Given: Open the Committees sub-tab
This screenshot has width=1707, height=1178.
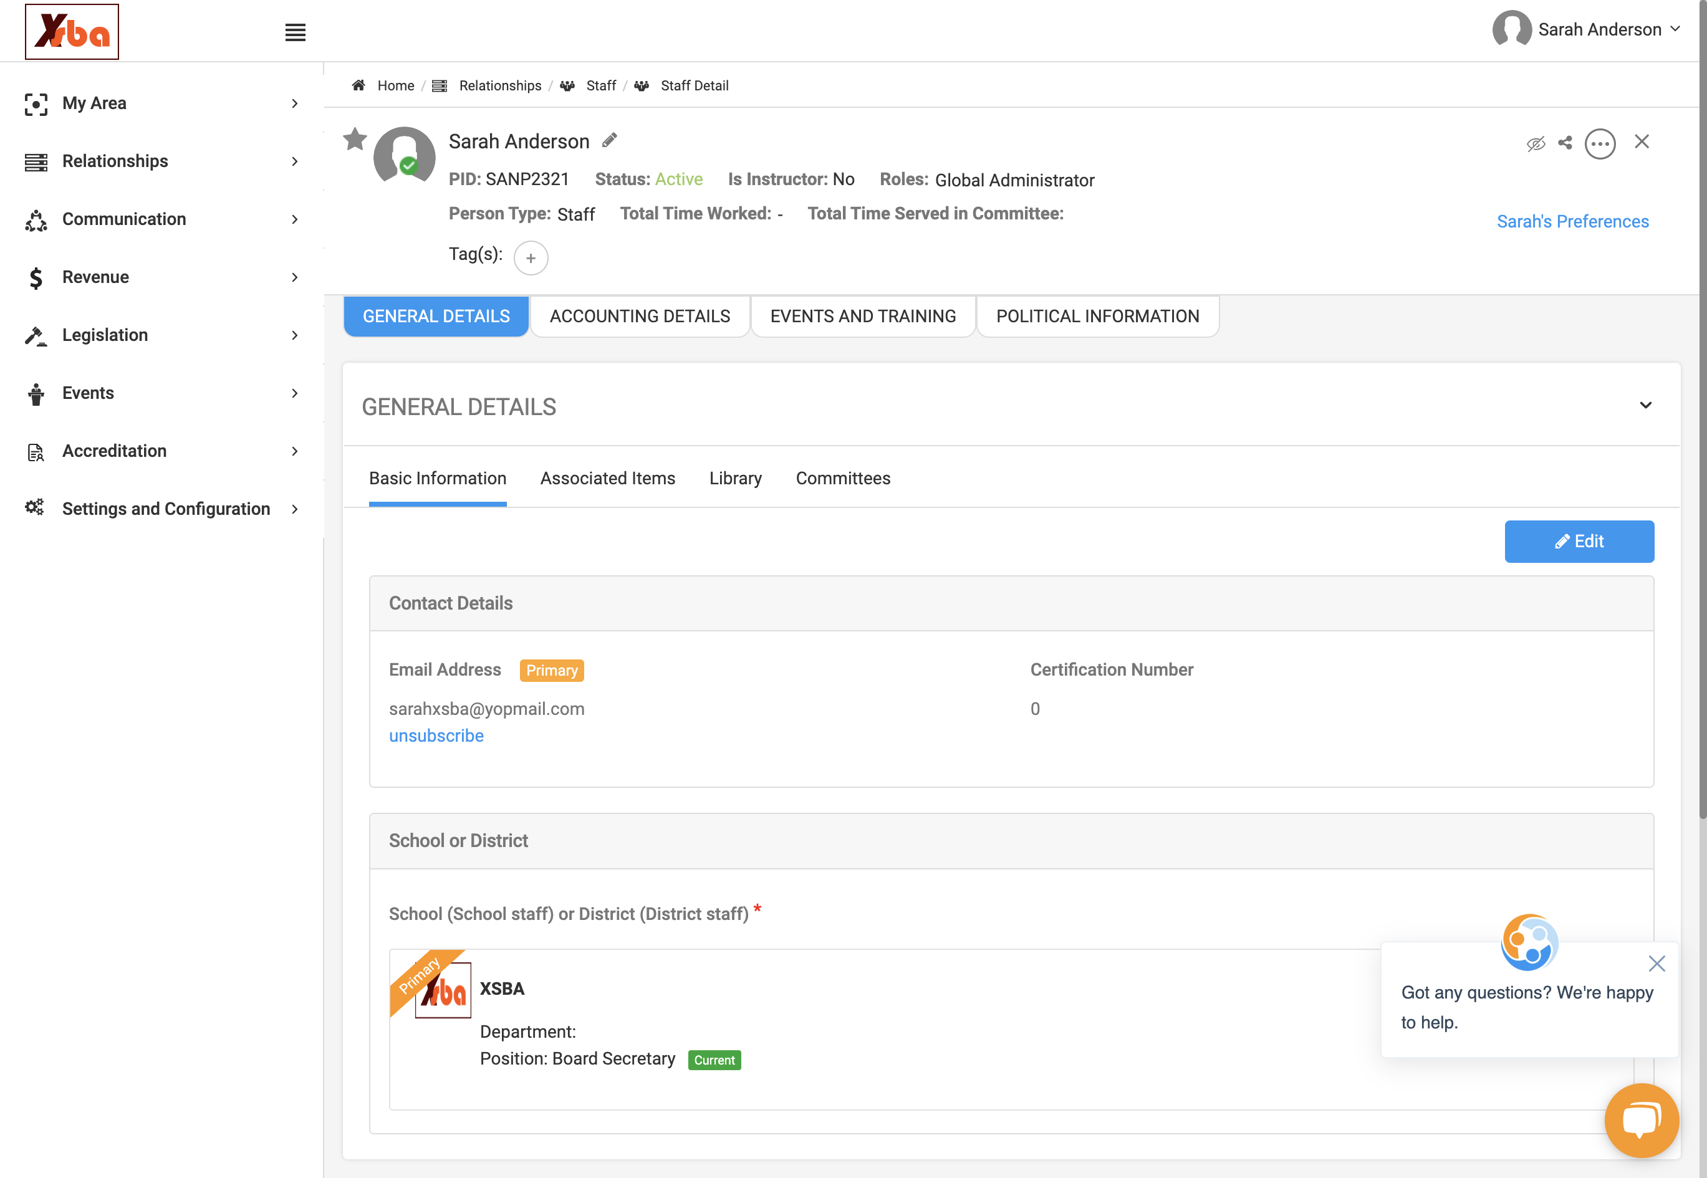Looking at the screenshot, I should (x=843, y=478).
